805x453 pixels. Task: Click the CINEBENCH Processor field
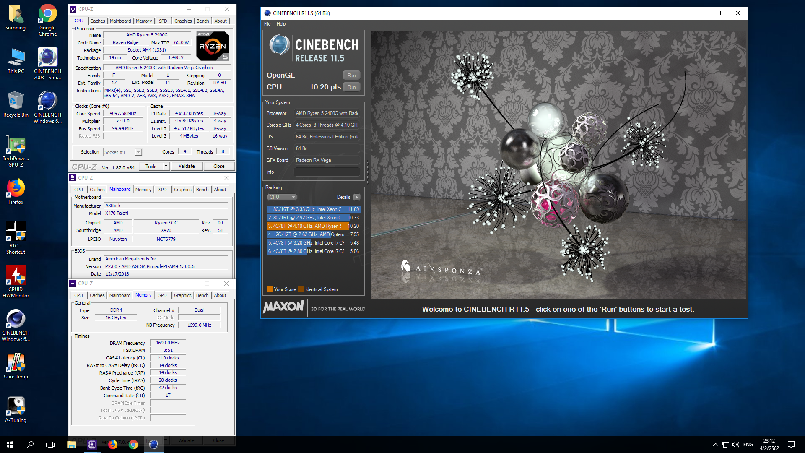click(327, 113)
